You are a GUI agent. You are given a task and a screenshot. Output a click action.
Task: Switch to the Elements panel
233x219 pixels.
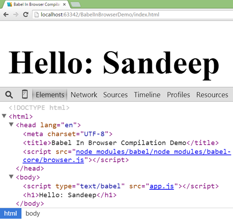[x=50, y=95]
